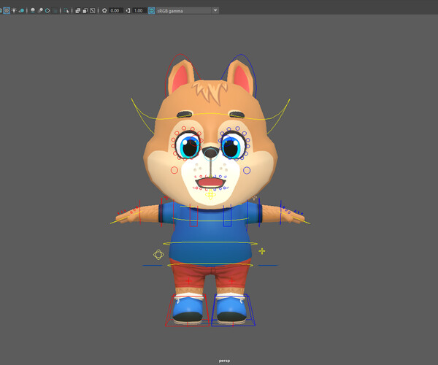Toggle the X-Ray Joints icon
The image size is (438, 365).
(x=93, y=11)
